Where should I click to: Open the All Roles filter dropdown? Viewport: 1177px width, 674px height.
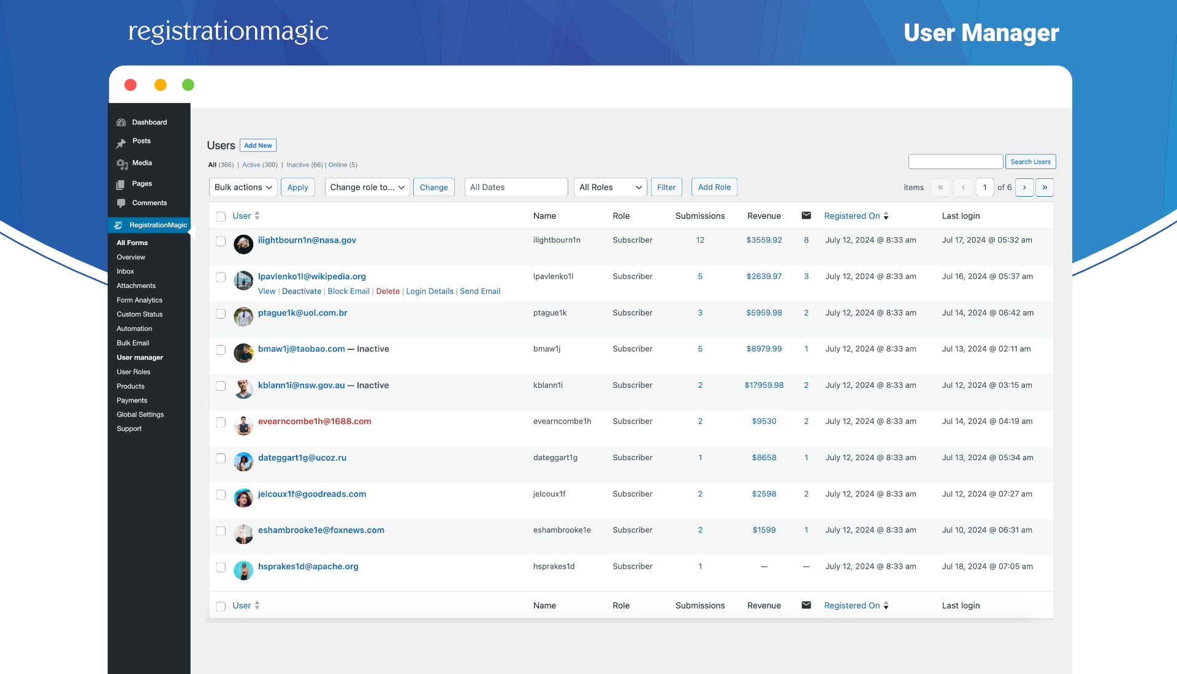(610, 187)
